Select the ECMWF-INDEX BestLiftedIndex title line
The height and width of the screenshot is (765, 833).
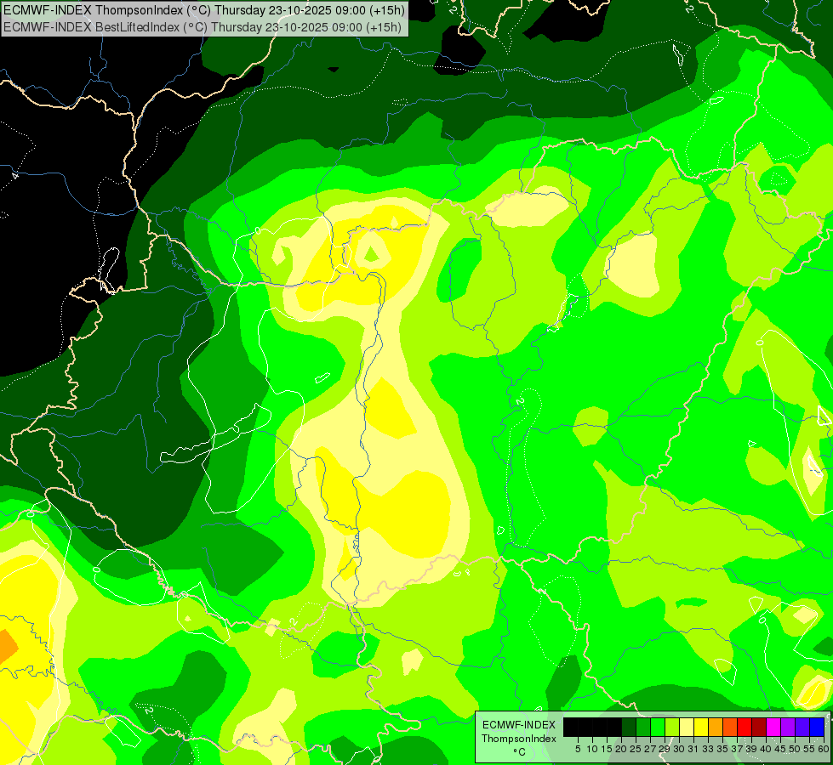(203, 27)
